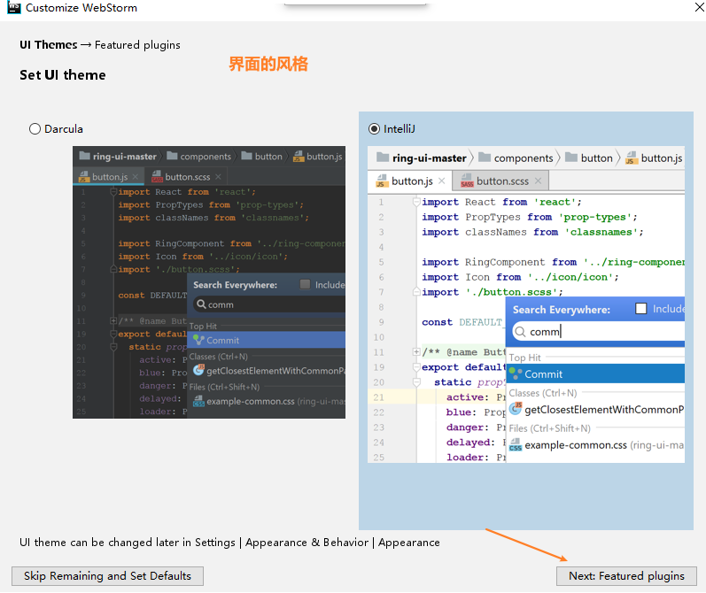Select the Darcula theme radio button
Screen dimensions: 706x593
35,129
